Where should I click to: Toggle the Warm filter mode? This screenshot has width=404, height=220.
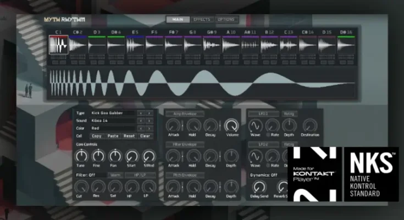(x=115, y=175)
